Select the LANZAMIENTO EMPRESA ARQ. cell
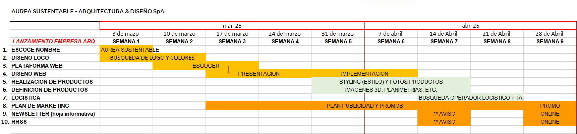 pyautogui.click(x=55, y=41)
